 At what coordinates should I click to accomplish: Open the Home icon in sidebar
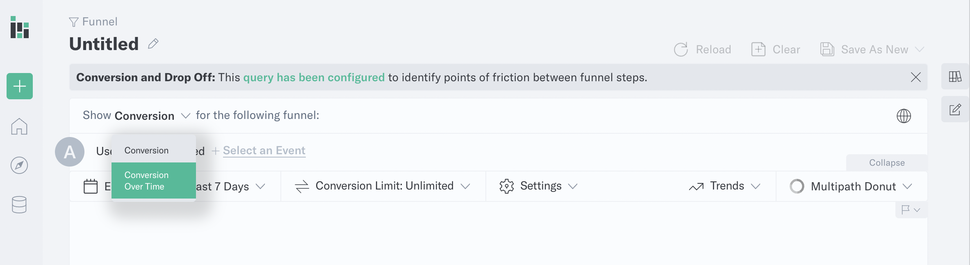19,126
